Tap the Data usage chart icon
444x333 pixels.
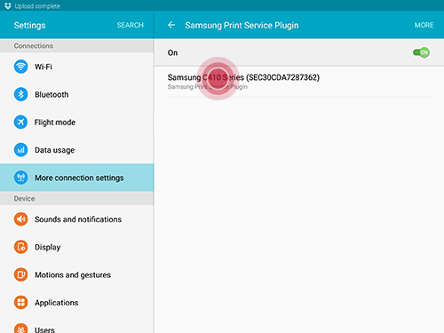20,150
